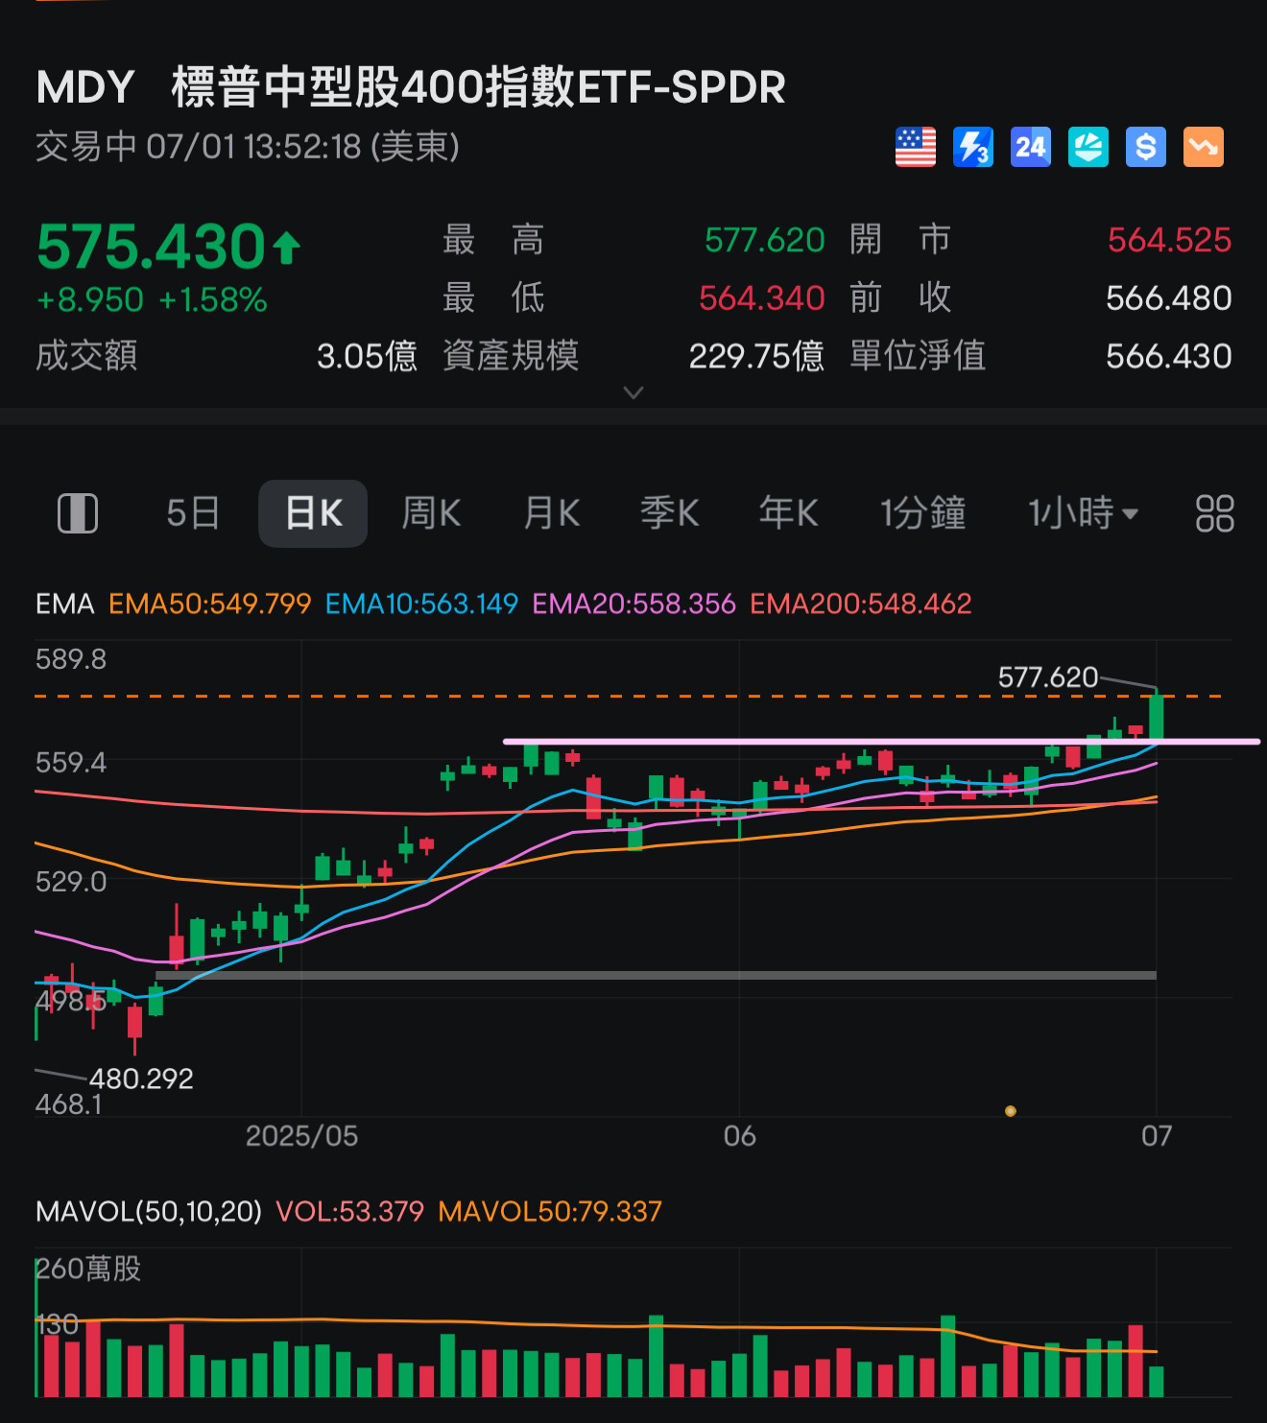1267x1423 pixels.
Task: Select the pink horizontal resistance line
Action: [881, 741]
